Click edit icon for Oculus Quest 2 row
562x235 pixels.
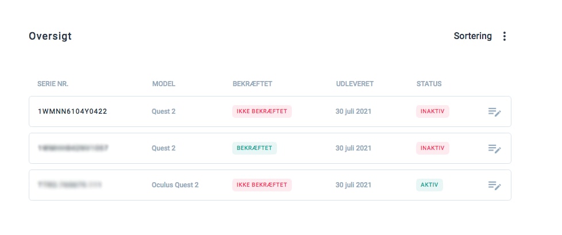point(494,185)
